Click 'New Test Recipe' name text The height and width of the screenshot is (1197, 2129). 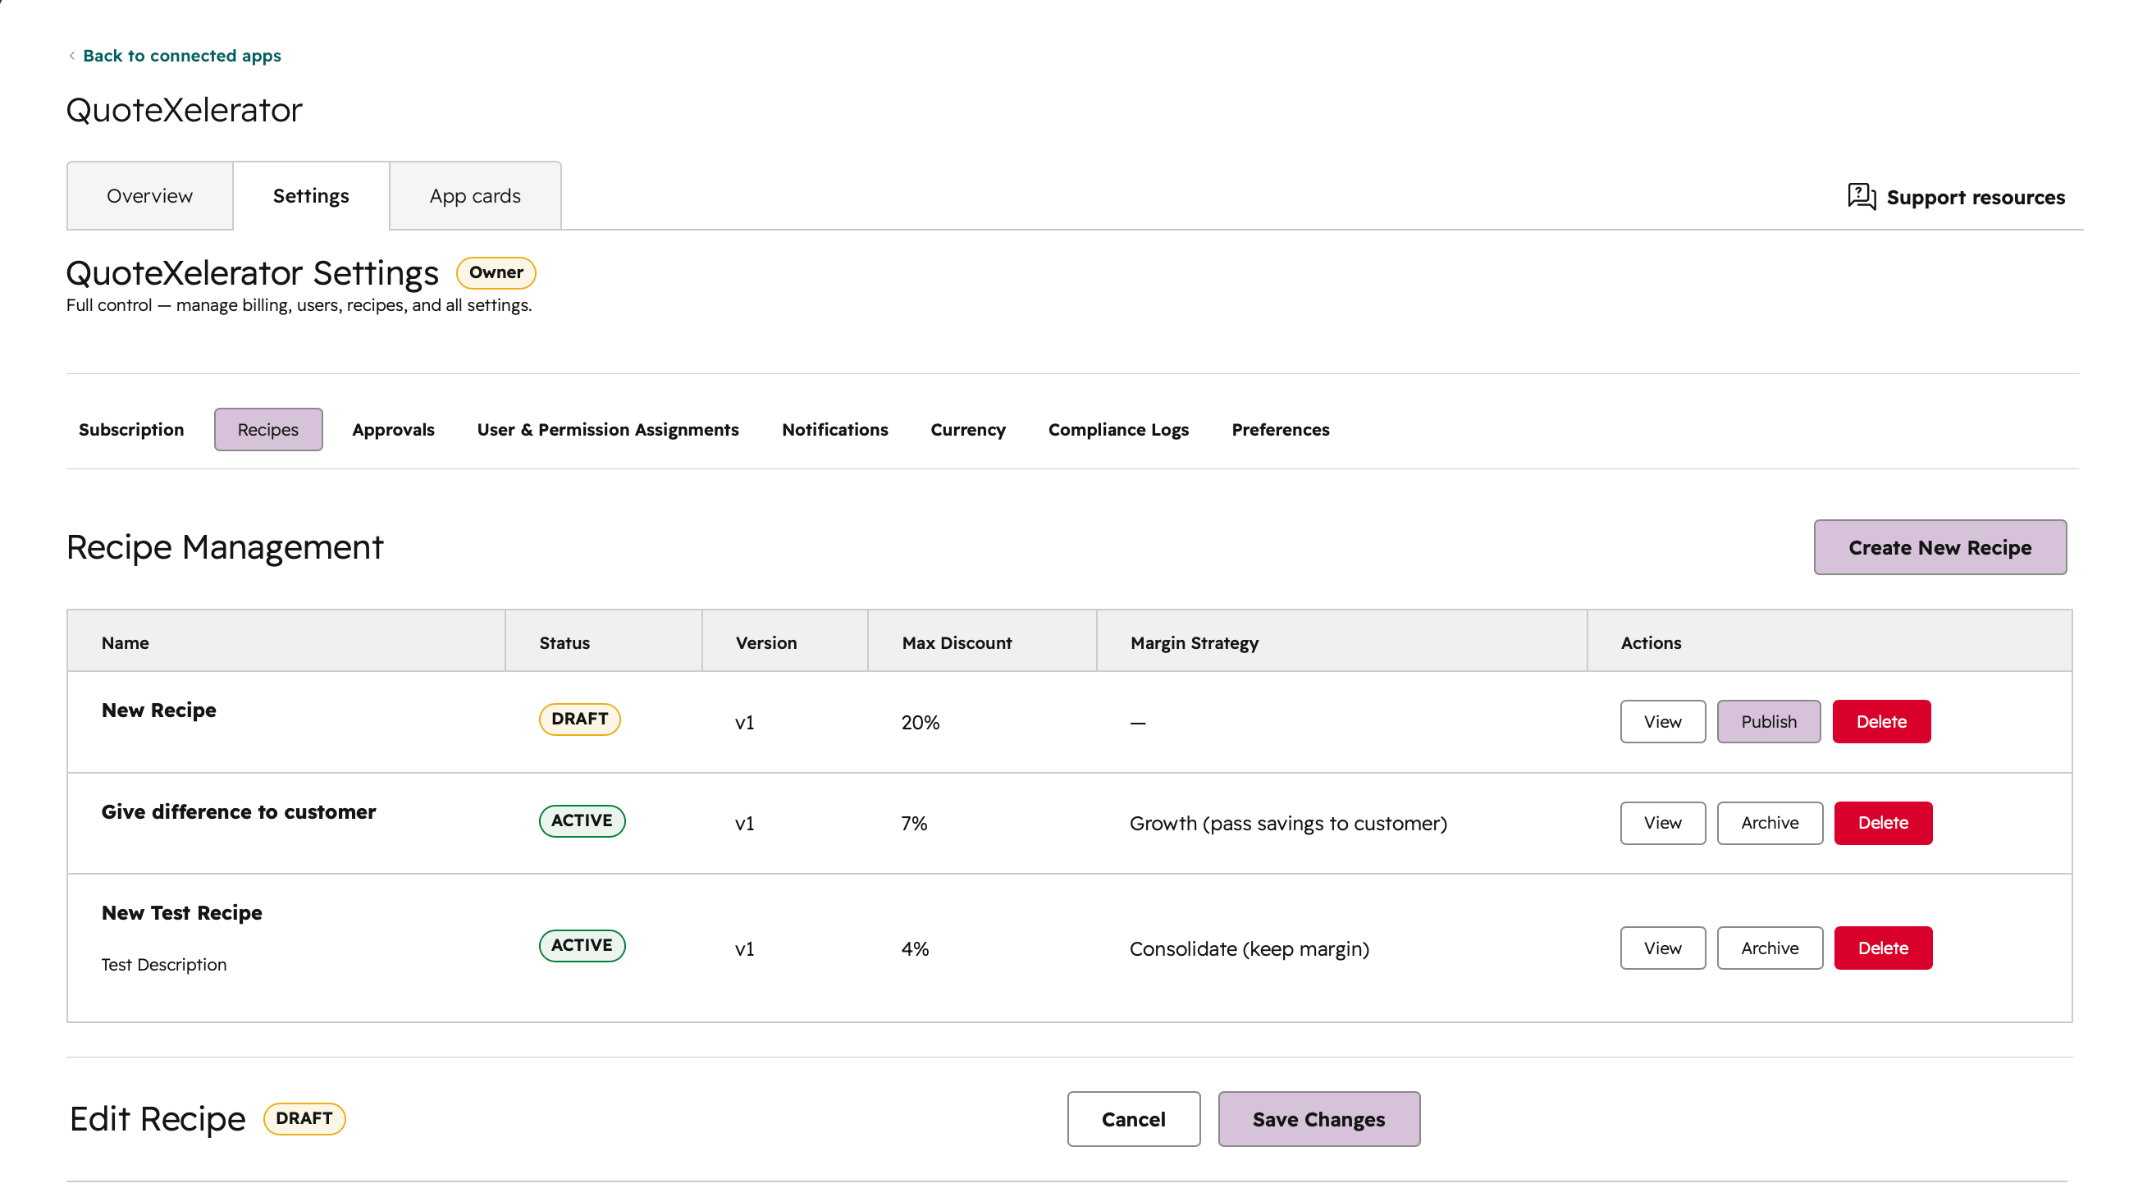182,912
